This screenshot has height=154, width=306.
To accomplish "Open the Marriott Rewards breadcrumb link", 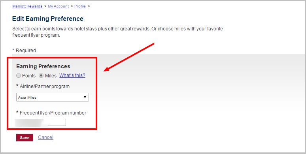I will (x=27, y=6).
